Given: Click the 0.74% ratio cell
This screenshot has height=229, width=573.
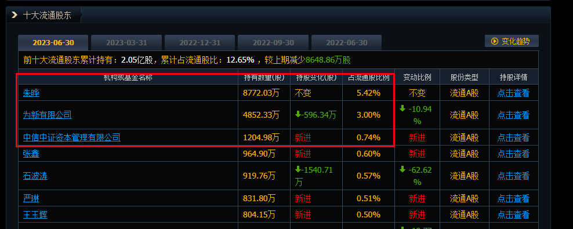Looking at the screenshot, I should [368, 138].
